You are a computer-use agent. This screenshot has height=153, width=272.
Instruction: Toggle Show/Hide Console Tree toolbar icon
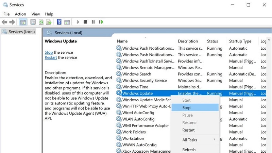tap(23, 22)
